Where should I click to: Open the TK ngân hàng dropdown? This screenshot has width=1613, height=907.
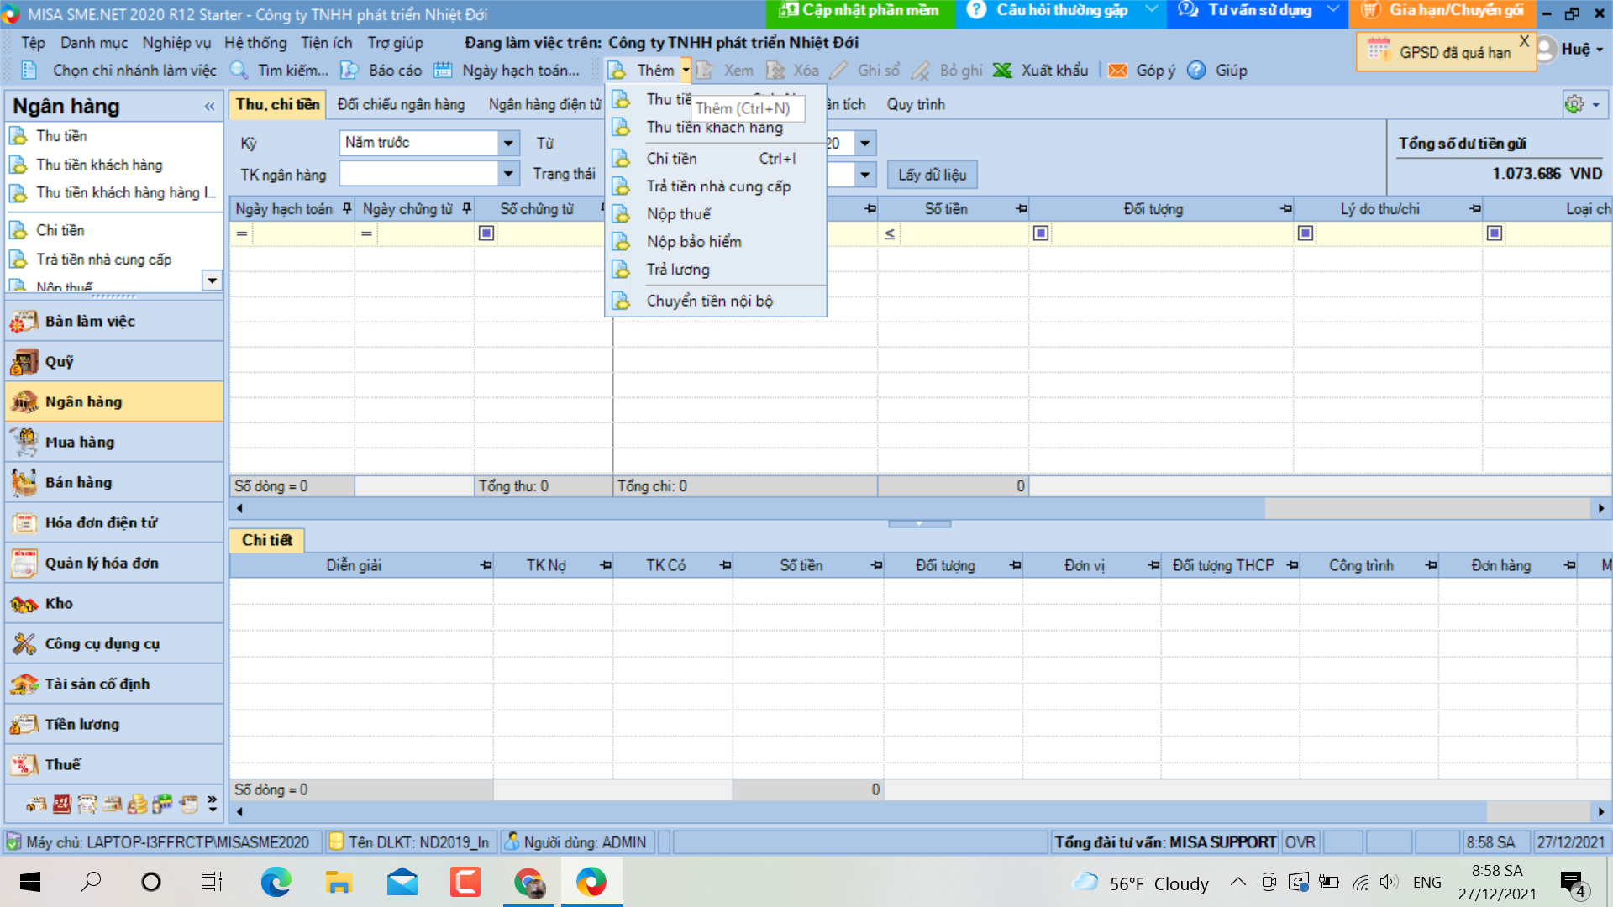508,174
